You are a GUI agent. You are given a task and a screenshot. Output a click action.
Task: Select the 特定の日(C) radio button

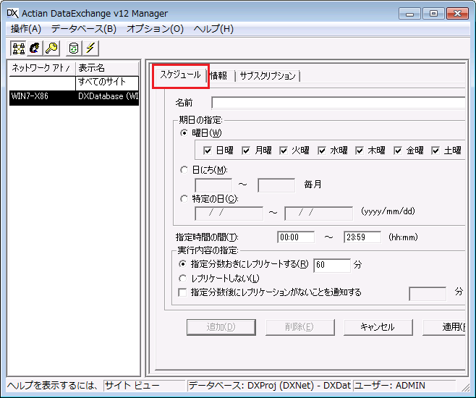pyautogui.click(x=184, y=198)
